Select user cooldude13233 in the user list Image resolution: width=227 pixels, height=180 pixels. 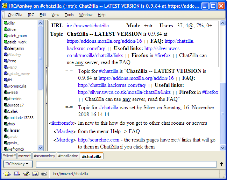(x=21, y=118)
